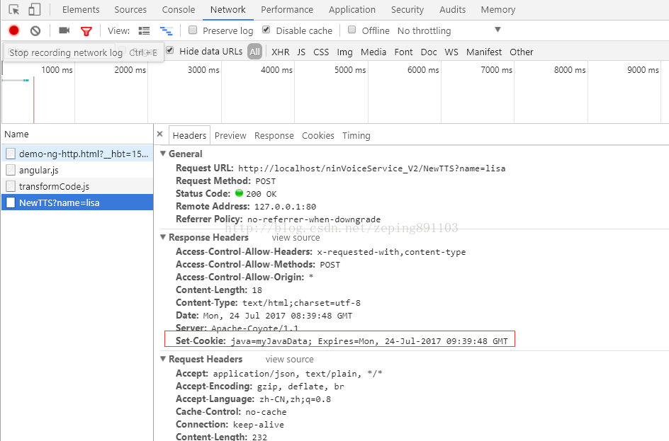Uncheck the Disable cache checkbox
This screenshot has height=441, width=669.
point(266,30)
